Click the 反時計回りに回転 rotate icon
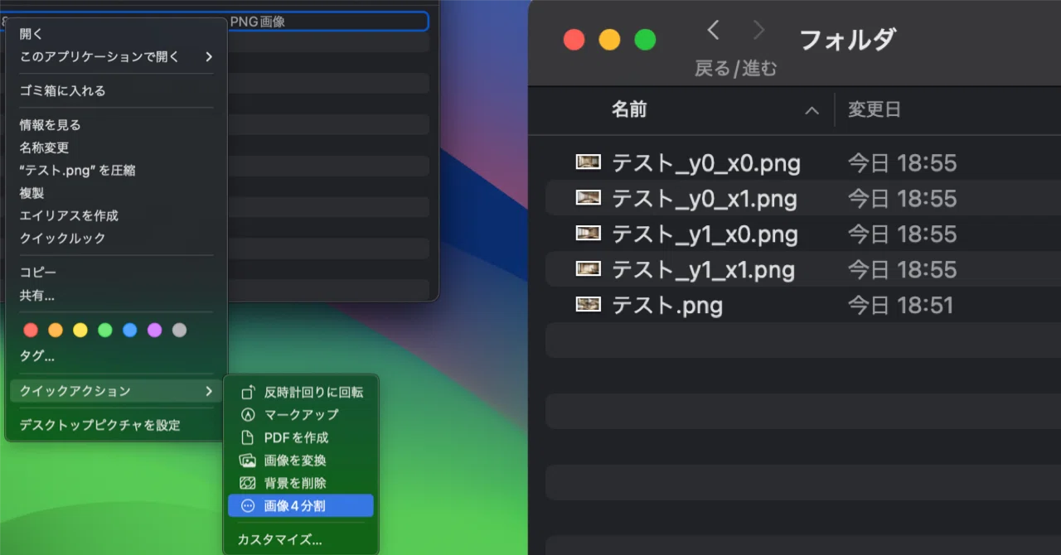 point(247,392)
